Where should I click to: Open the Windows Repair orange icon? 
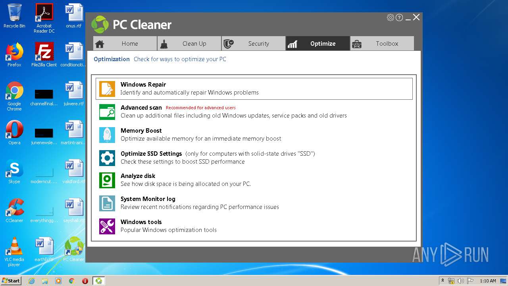coord(107,89)
